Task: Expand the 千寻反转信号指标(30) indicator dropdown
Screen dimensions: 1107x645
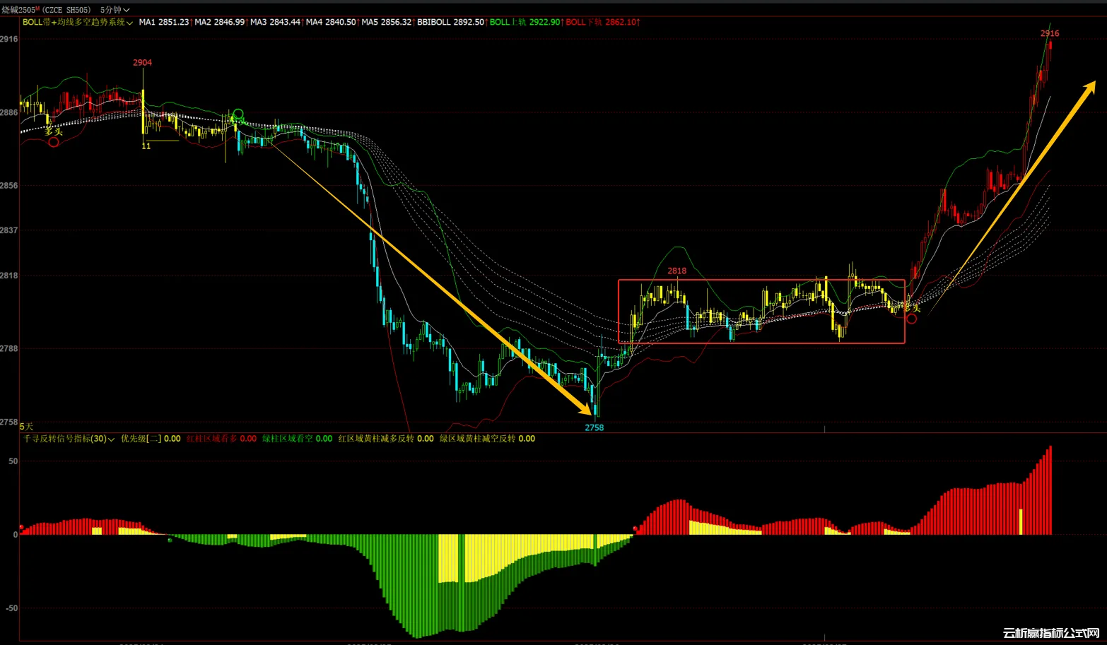Action: coord(69,439)
